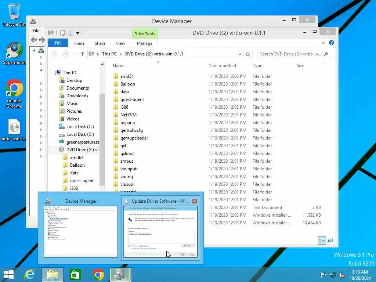Image resolution: width=376 pixels, height=282 pixels.
Task: Select Downloads in navigation pane
Action: (x=77, y=96)
